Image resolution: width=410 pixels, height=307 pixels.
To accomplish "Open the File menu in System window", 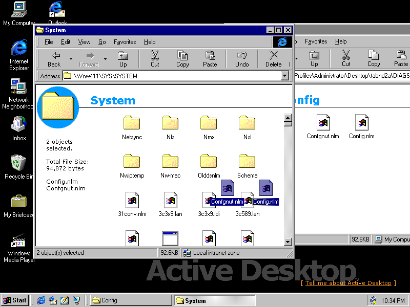I will pyautogui.click(x=49, y=42).
